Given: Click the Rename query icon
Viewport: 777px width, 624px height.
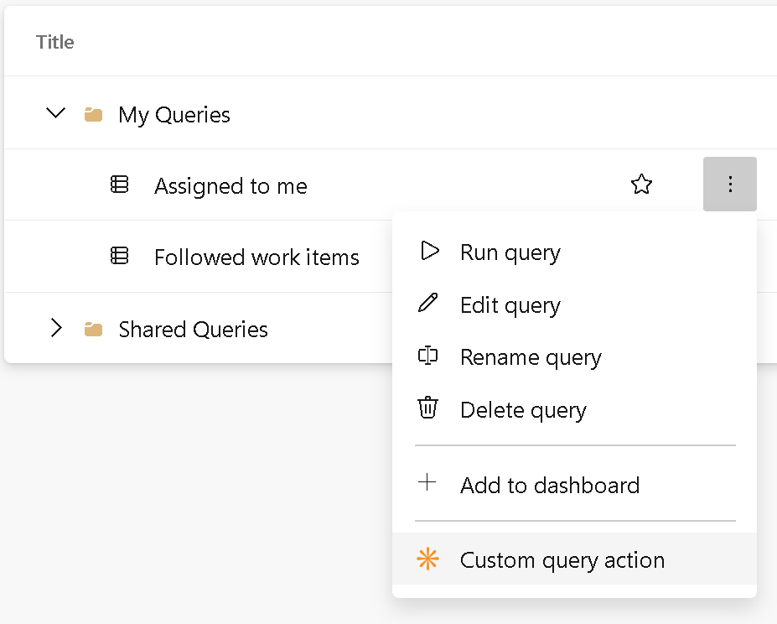Looking at the screenshot, I should pyautogui.click(x=429, y=356).
